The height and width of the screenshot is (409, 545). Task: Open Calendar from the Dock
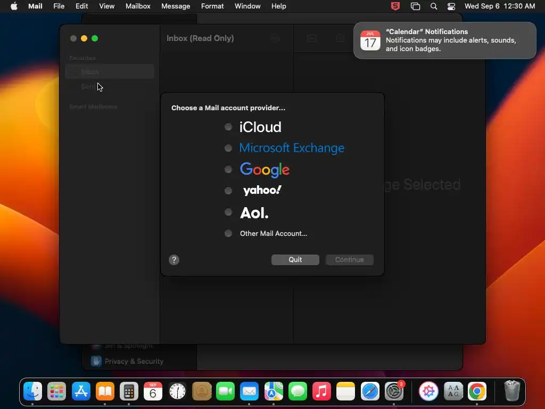pos(153,391)
